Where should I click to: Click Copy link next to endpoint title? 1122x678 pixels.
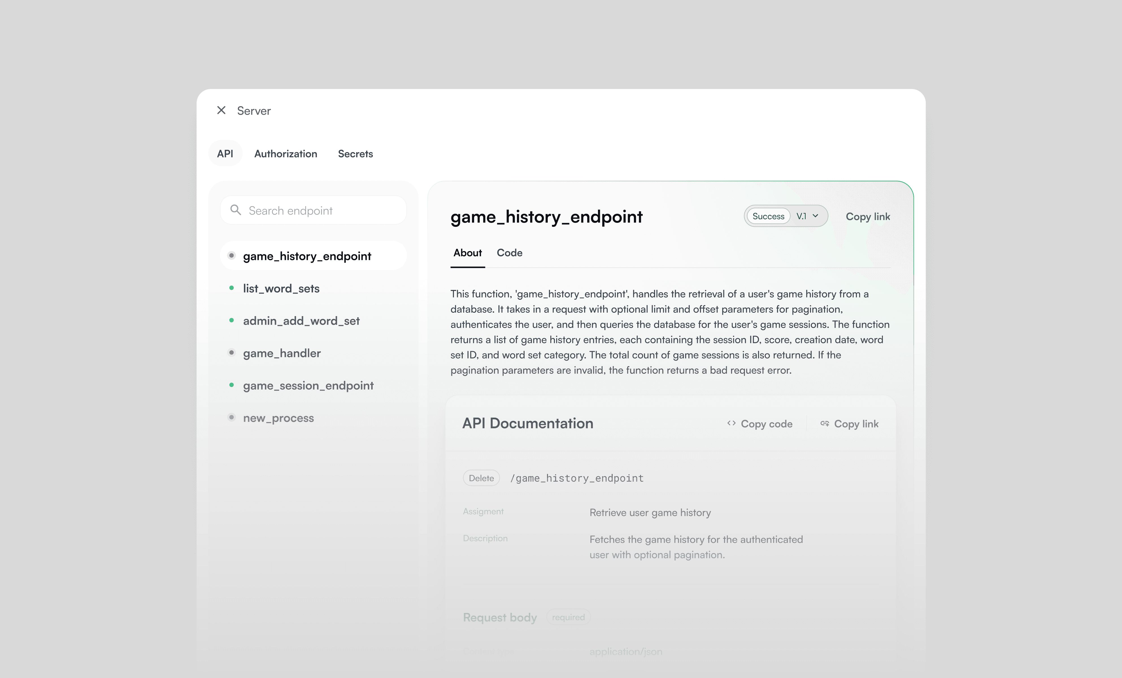point(868,216)
